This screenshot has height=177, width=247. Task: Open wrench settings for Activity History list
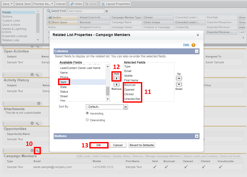click(x=37, y=75)
